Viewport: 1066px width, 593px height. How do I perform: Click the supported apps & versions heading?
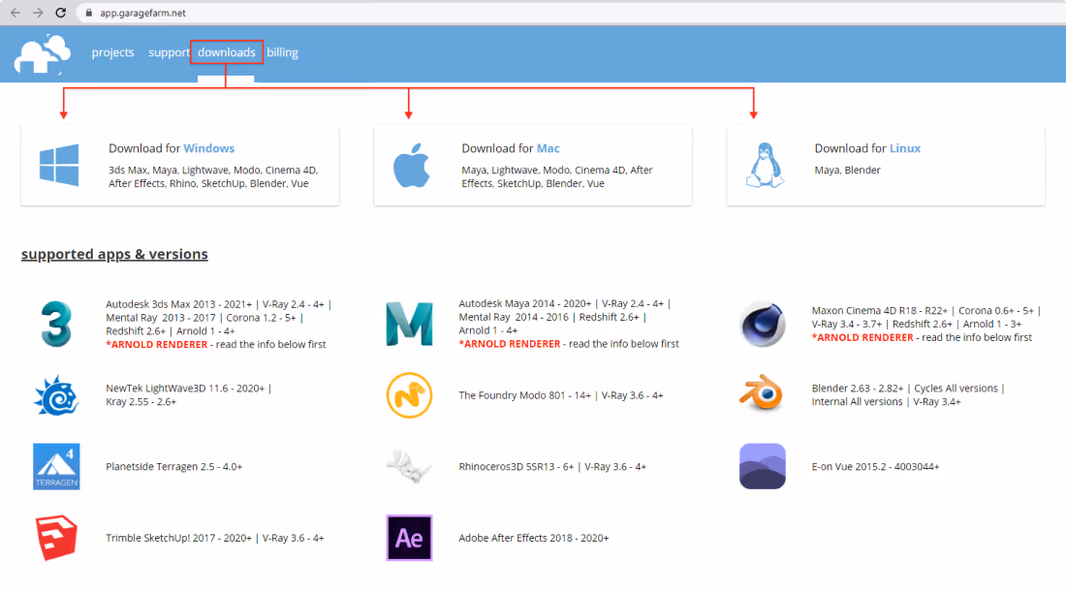(114, 254)
